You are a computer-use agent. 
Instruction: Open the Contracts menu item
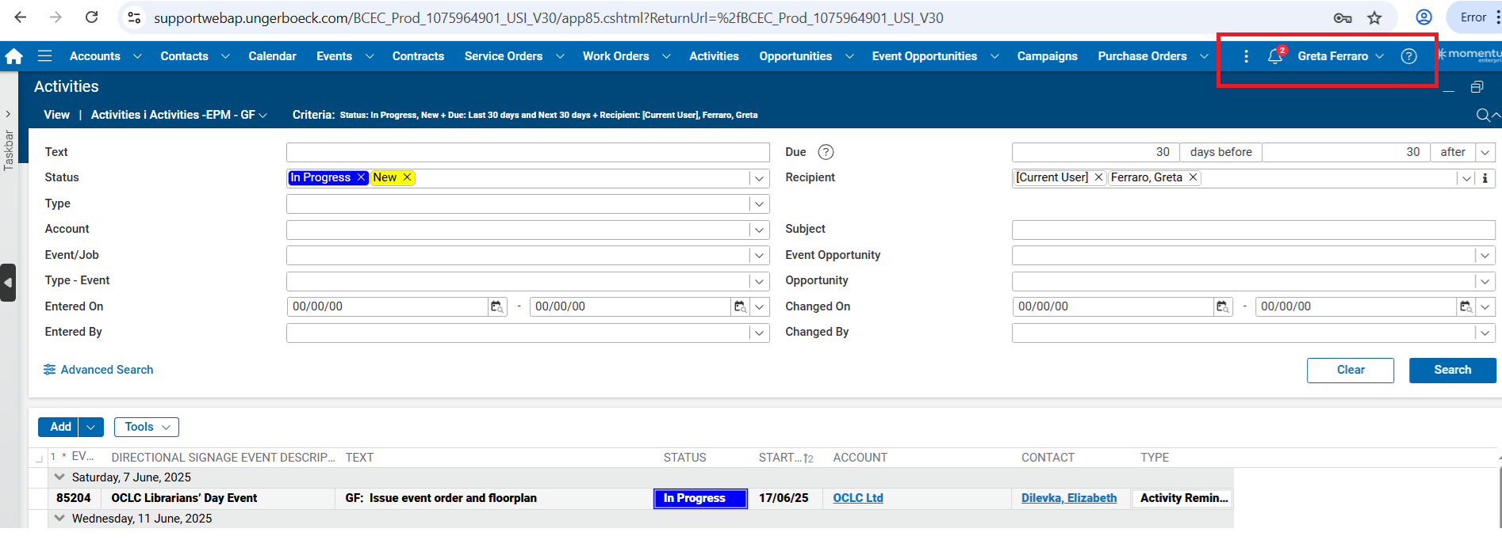click(418, 56)
